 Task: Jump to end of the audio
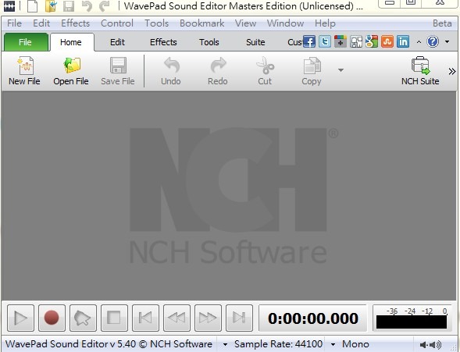[x=239, y=318]
